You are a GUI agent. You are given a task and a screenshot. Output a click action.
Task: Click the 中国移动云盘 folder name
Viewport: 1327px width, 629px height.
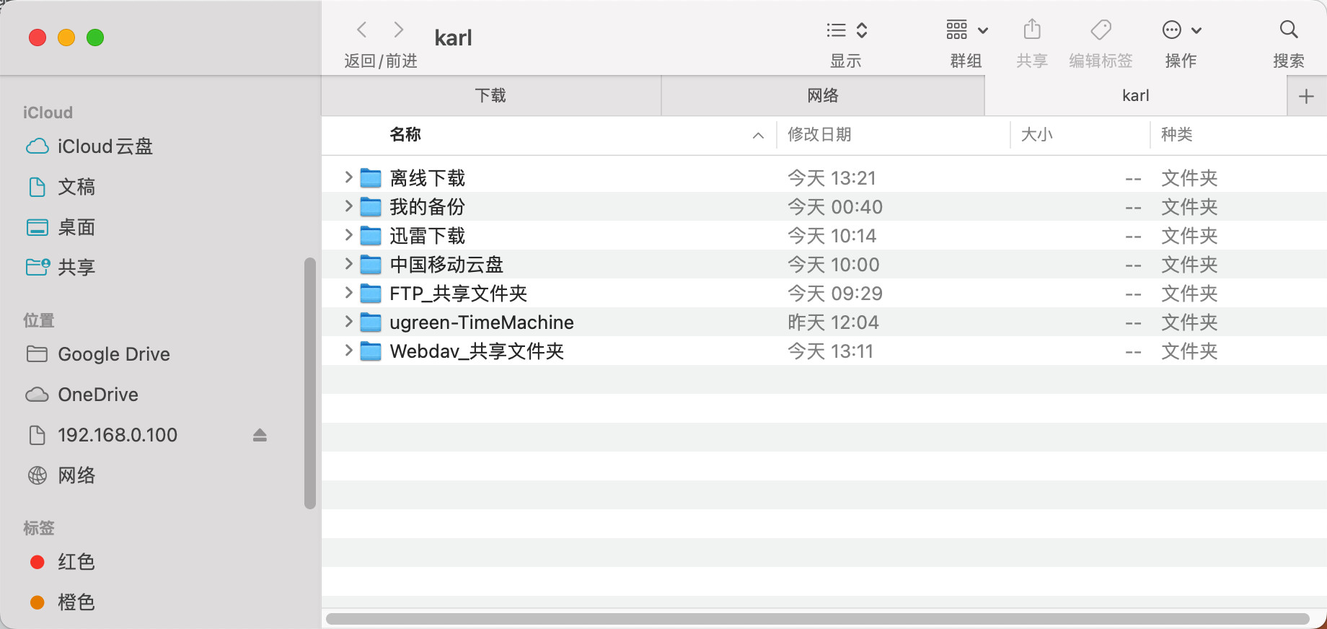point(446,265)
